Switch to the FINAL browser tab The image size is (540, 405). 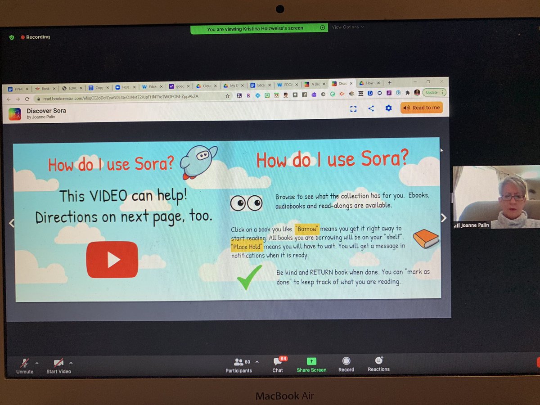[18, 89]
